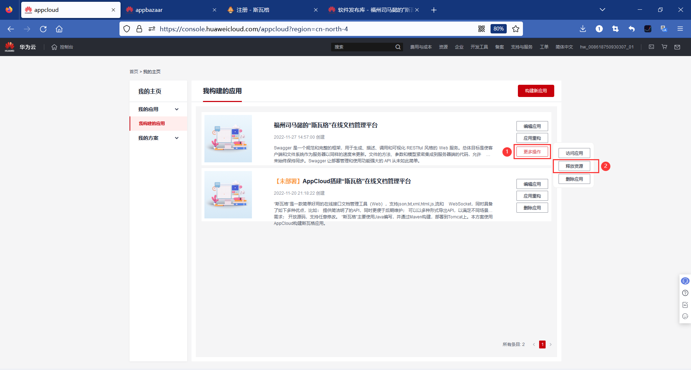Open the browser downloads panel

[583, 29]
